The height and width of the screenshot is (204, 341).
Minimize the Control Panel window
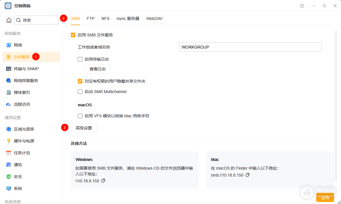click(314, 6)
